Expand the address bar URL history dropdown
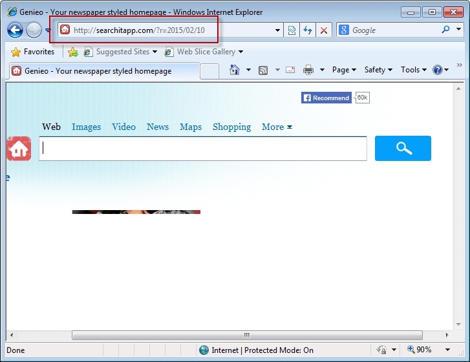The width and height of the screenshot is (470, 362). coord(277,30)
